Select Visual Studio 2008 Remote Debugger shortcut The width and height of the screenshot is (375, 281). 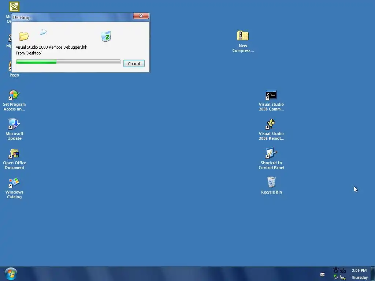(x=271, y=124)
